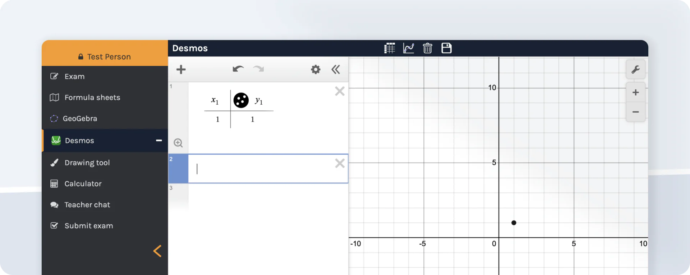The height and width of the screenshot is (275, 690).
Task: Delete the table expression in row 1
Action: coord(340,91)
